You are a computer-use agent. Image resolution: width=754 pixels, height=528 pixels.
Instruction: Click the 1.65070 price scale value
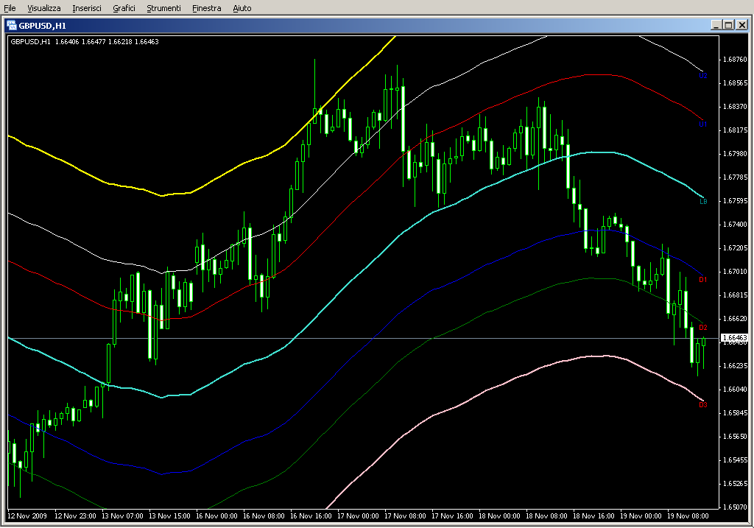coord(736,507)
